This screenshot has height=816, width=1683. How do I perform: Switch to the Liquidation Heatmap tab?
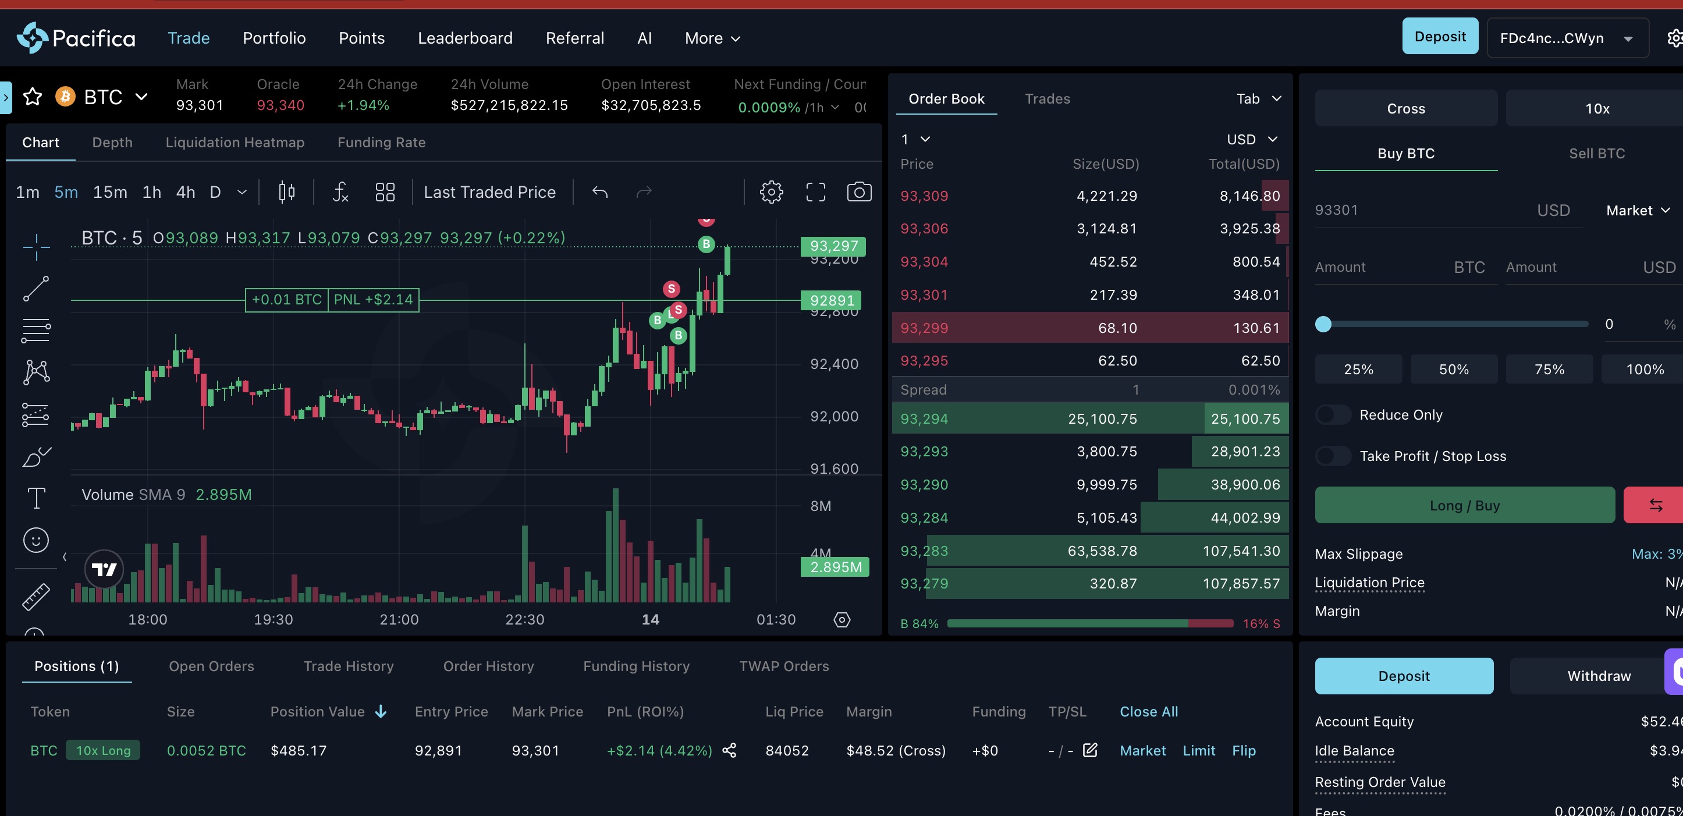pos(235,143)
